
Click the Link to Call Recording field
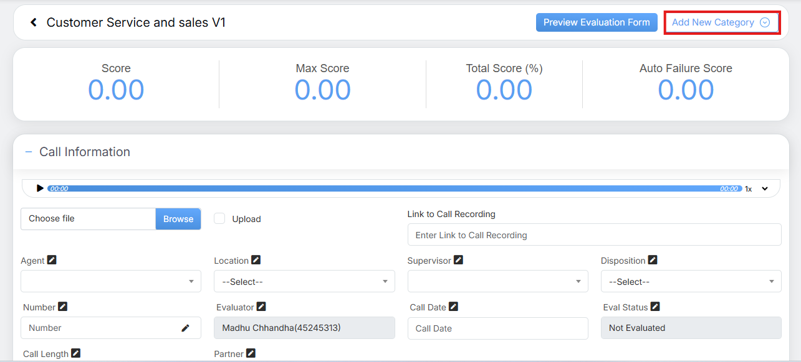(x=594, y=235)
